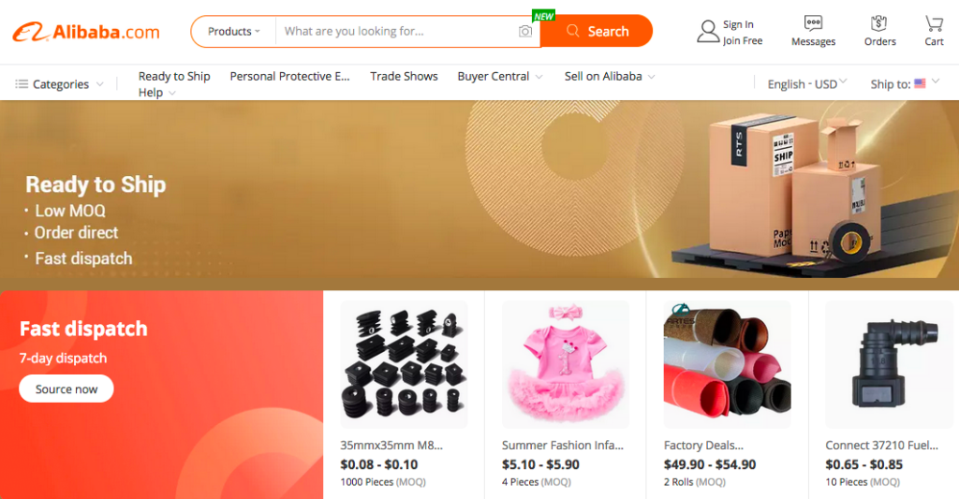Viewport: 959px width, 499px height.
Task: Expand the Buyer Central menu
Action: click(499, 77)
